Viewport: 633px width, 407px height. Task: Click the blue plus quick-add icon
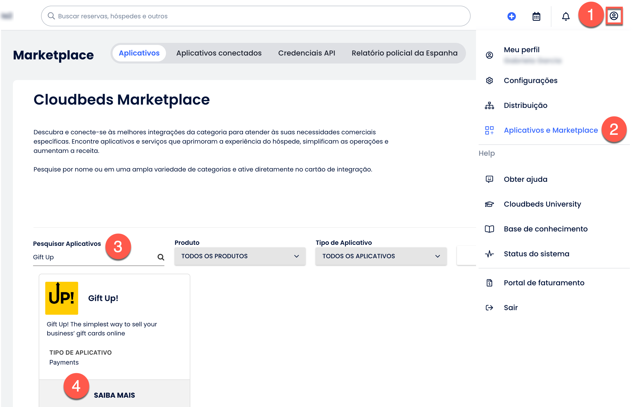tap(511, 16)
